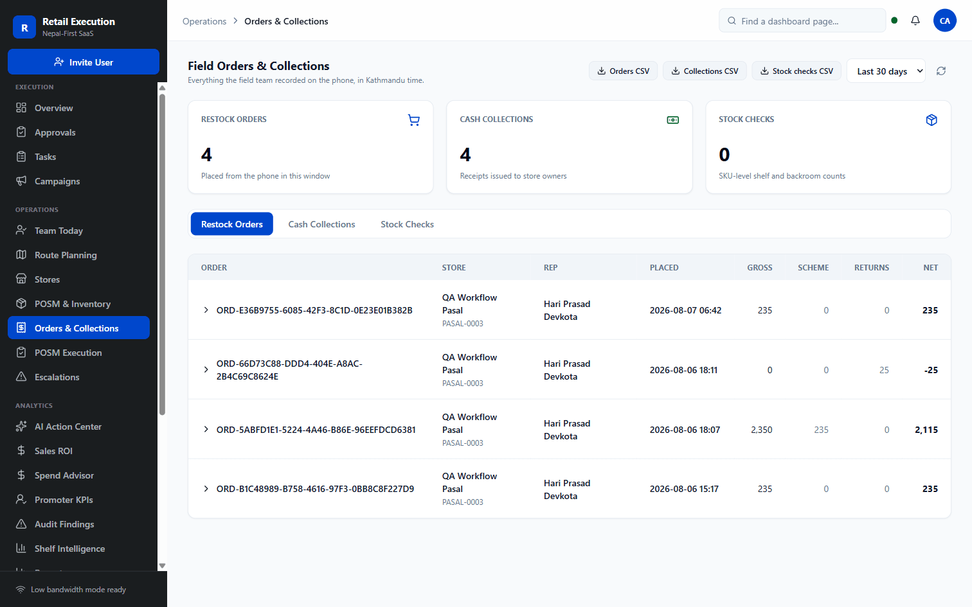Expand order ORD-5ABFD1E1 row chevron
Image resolution: width=972 pixels, height=607 pixels.
point(206,430)
